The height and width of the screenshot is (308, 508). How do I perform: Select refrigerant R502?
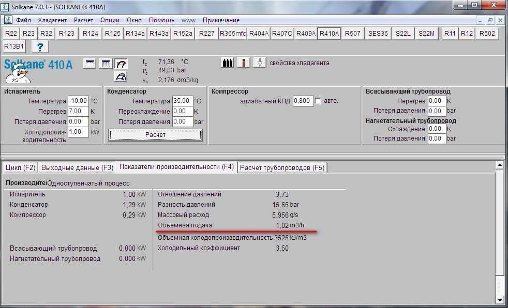pyautogui.click(x=487, y=33)
